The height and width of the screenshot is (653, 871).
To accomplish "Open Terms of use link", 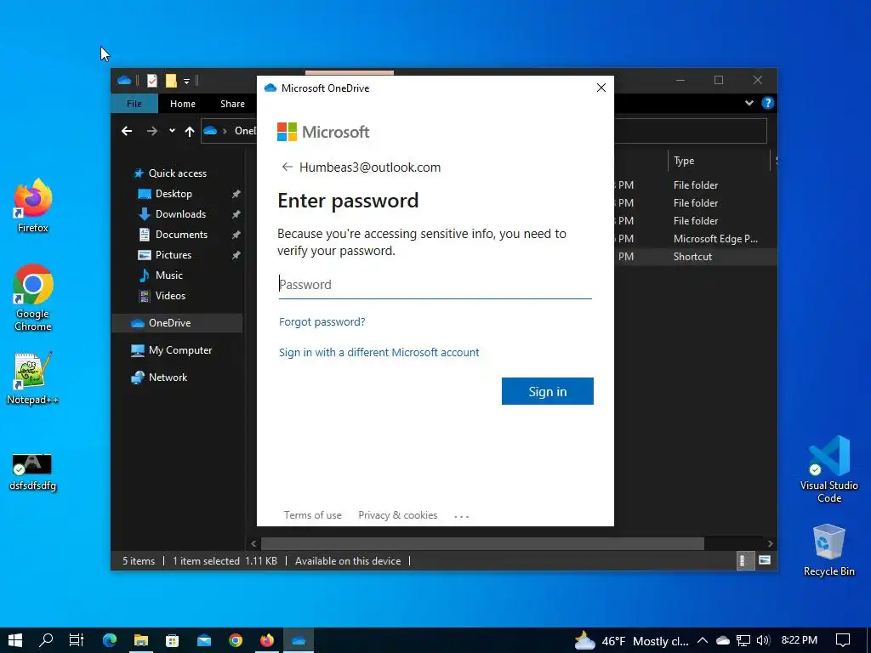I will coord(313,515).
